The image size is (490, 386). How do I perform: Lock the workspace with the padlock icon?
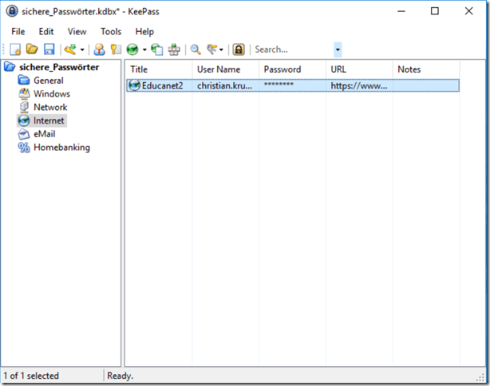coord(239,49)
